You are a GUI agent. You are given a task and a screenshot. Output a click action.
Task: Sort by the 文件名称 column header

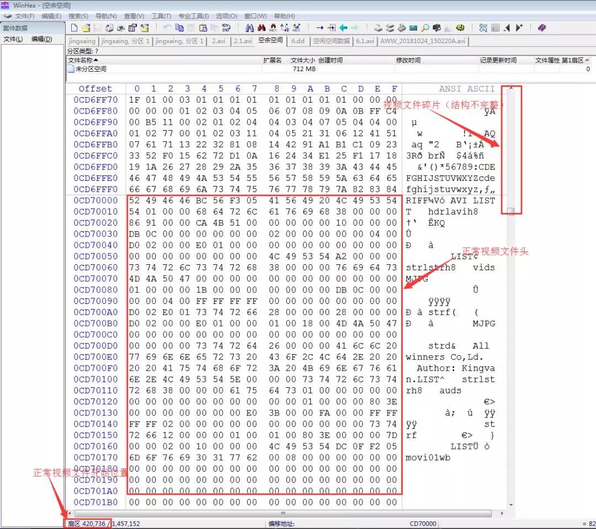[164, 60]
